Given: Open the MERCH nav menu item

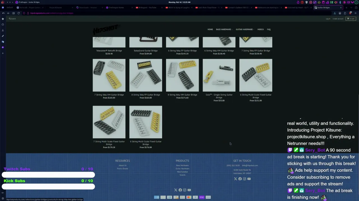Looking at the screenshot, I should point(261,29).
